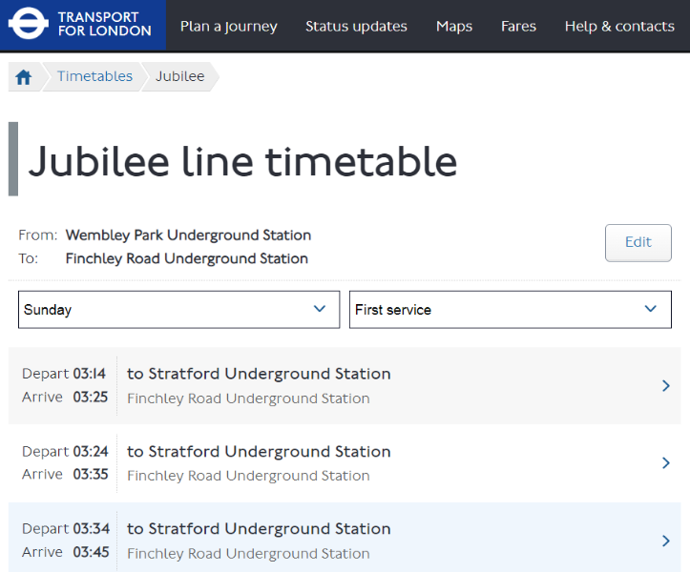The width and height of the screenshot is (690, 572).
Task: Click the Transport for London roundel logo
Action: point(30,25)
